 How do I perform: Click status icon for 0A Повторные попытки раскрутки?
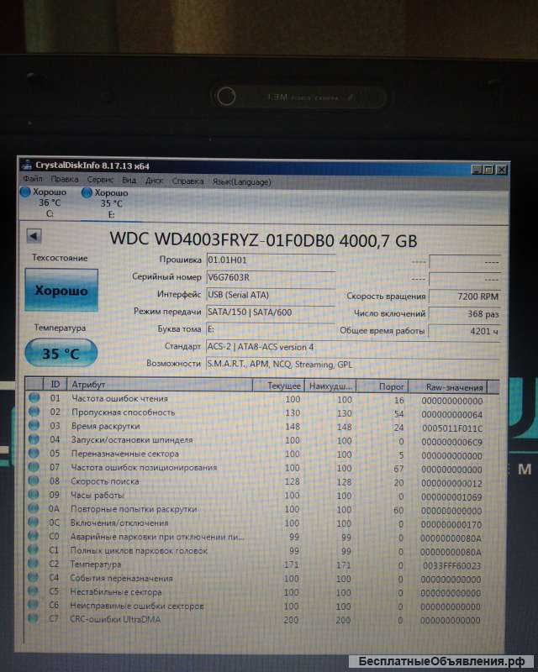click(33, 508)
